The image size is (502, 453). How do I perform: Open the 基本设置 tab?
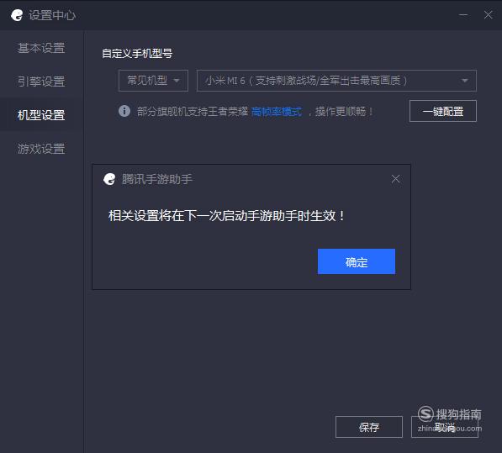[41, 48]
